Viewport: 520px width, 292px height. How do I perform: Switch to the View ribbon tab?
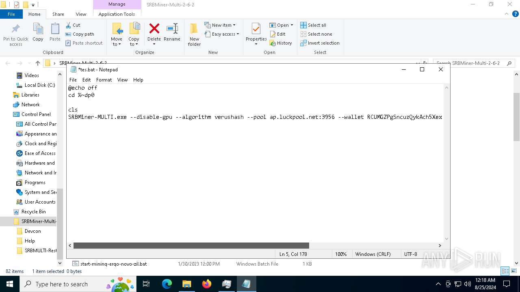click(x=81, y=14)
